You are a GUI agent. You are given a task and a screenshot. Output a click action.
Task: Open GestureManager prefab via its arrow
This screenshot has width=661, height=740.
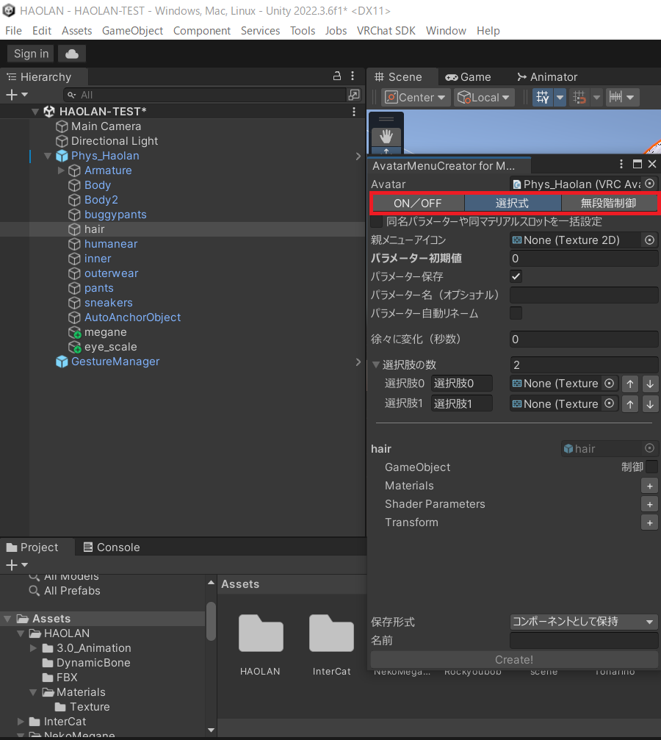[358, 362]
